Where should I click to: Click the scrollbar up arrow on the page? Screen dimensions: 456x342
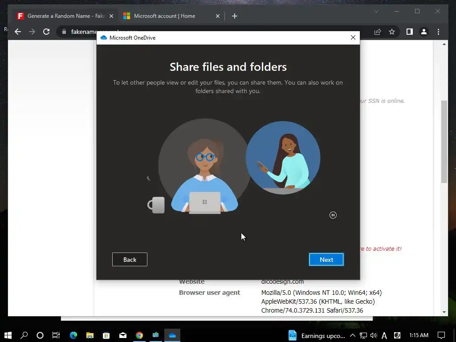pos(444,44)
